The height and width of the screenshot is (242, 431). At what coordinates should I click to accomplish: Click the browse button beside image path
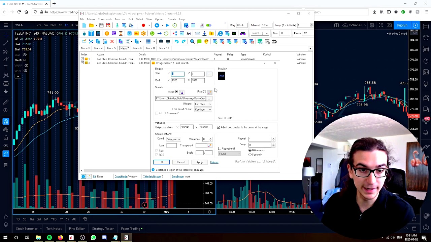coord(209,98)
